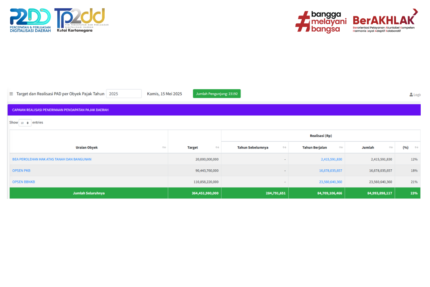
Task: Open the show entries dropdown
Action: (25, 123)
